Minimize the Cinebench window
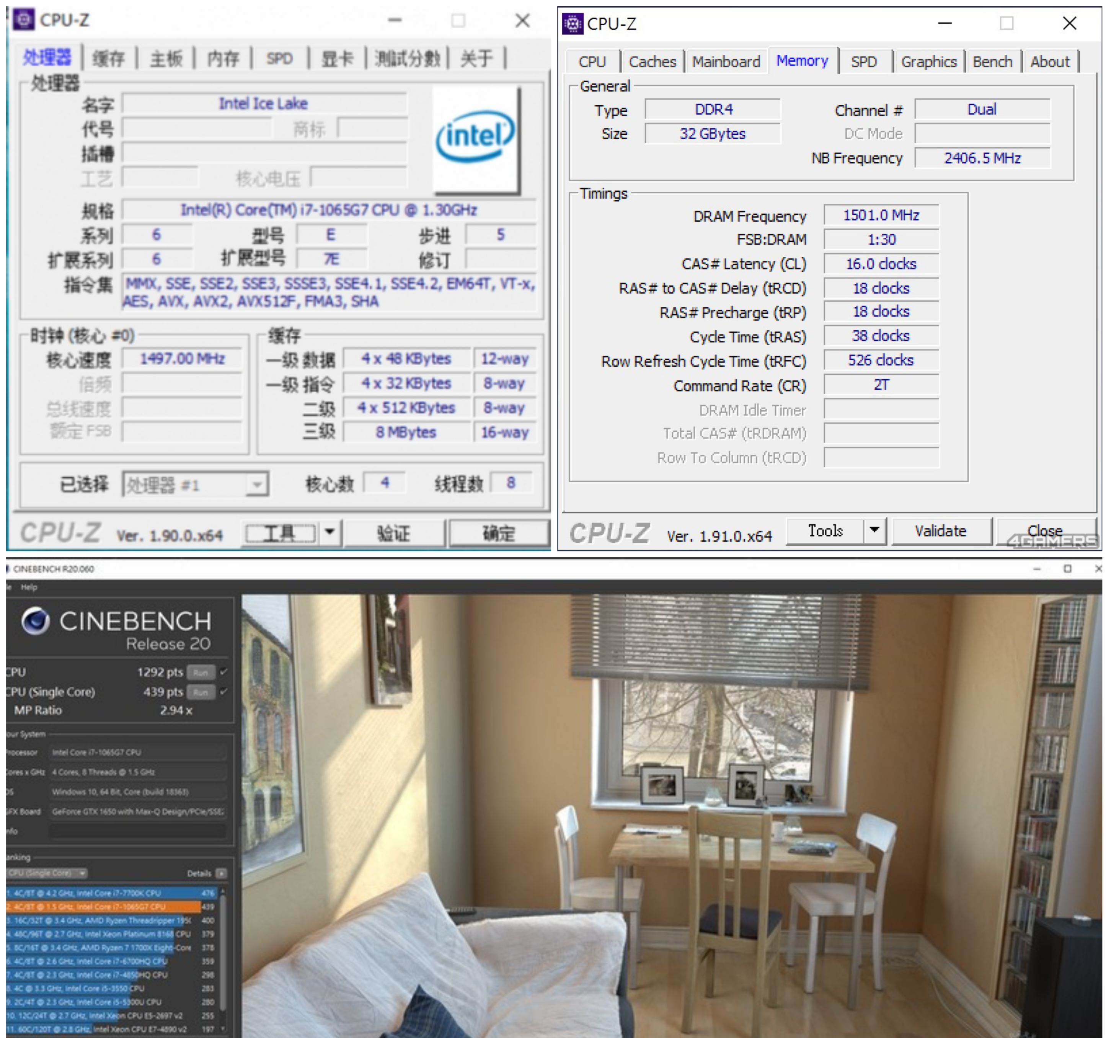Image resolution: width=1106 pixels, height=1038 pixels. [1037, 568]
